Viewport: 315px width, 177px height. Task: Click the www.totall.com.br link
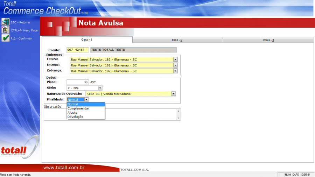click(x=64, y=168)
